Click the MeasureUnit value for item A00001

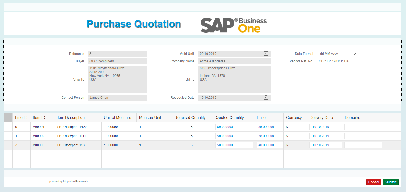(140, 127)
